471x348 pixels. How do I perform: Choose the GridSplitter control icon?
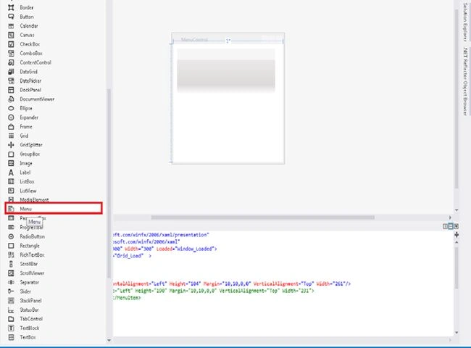pos(11,145)
